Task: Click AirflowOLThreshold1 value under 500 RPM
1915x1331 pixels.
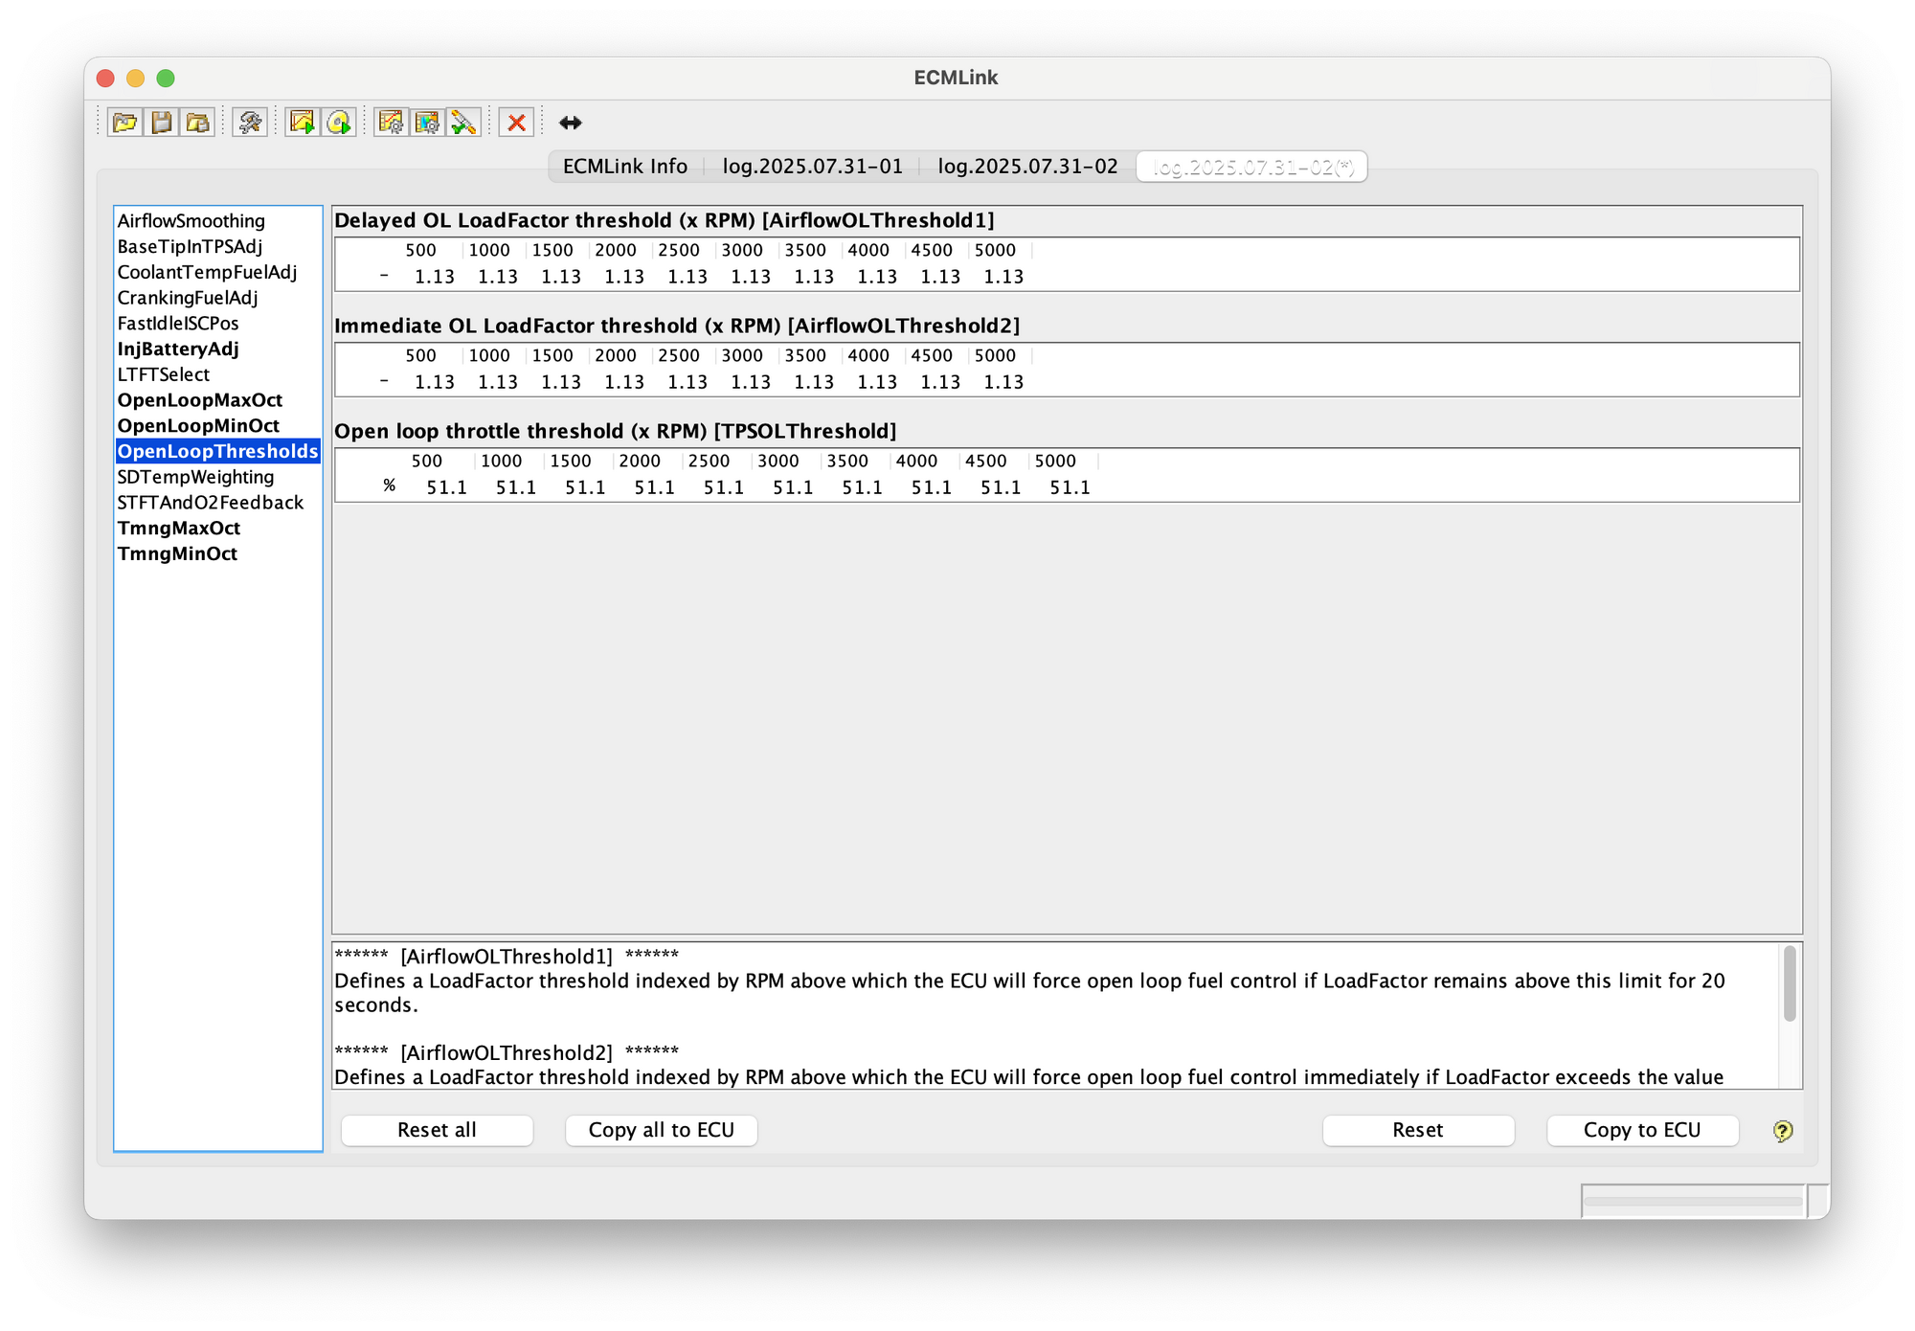Action: pos(434,277)
